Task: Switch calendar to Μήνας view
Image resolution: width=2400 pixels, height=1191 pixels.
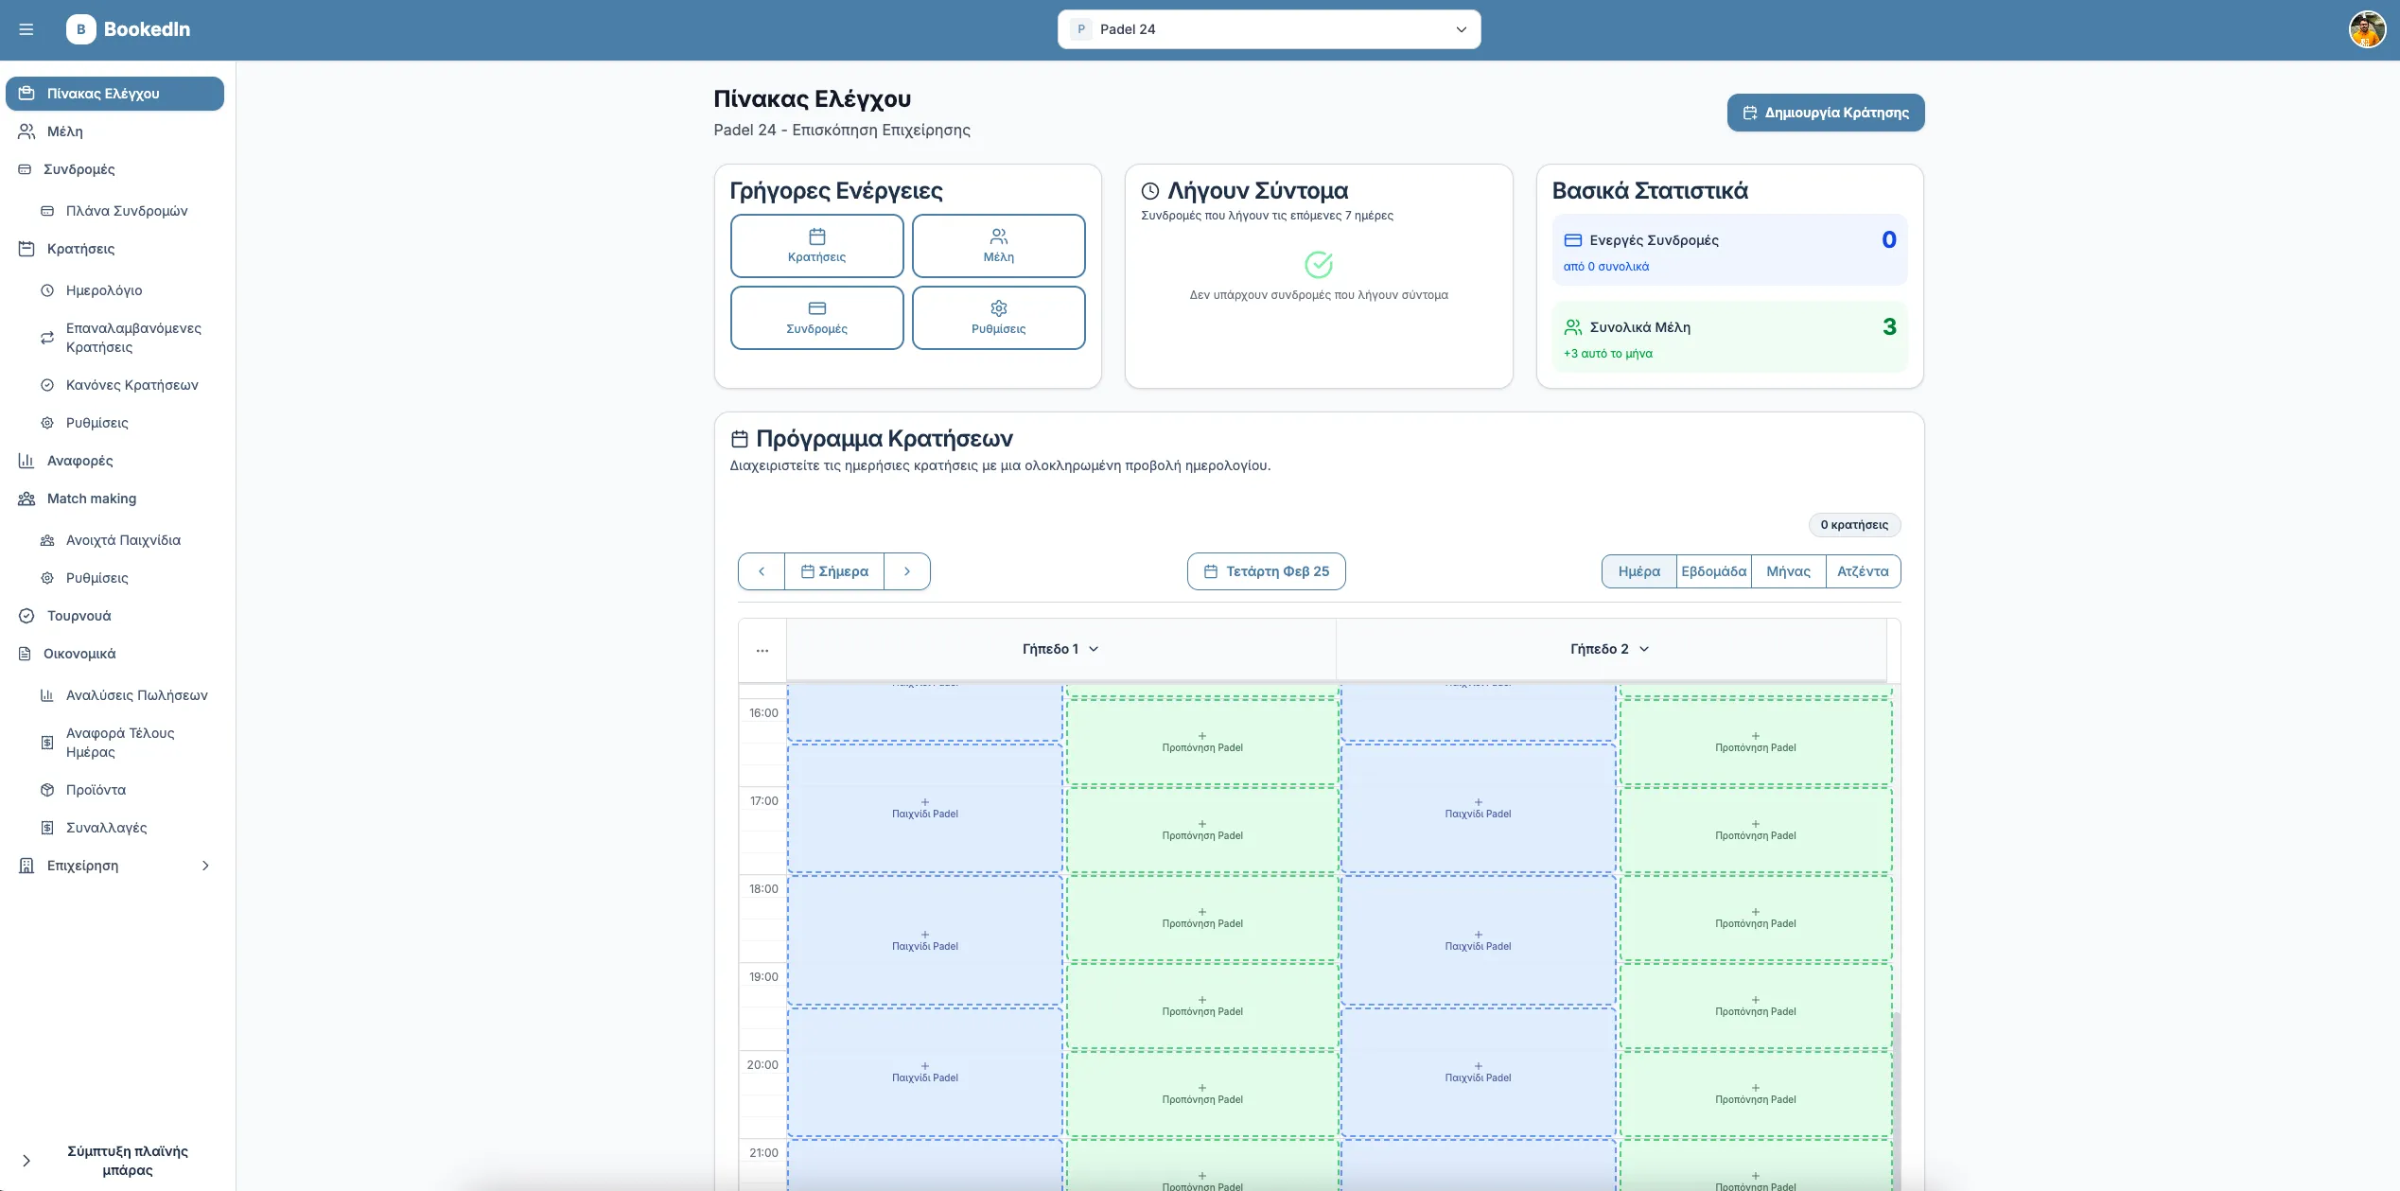Action: (x=1788, y=571)
